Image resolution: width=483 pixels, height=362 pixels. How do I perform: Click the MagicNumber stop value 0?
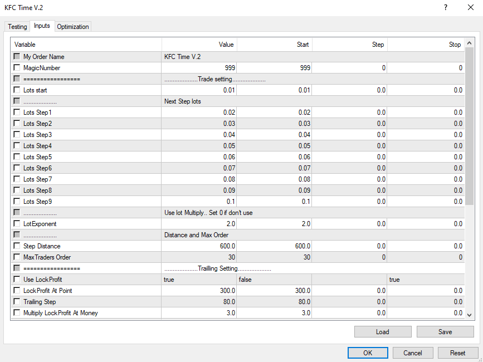(x=426, y=68)
